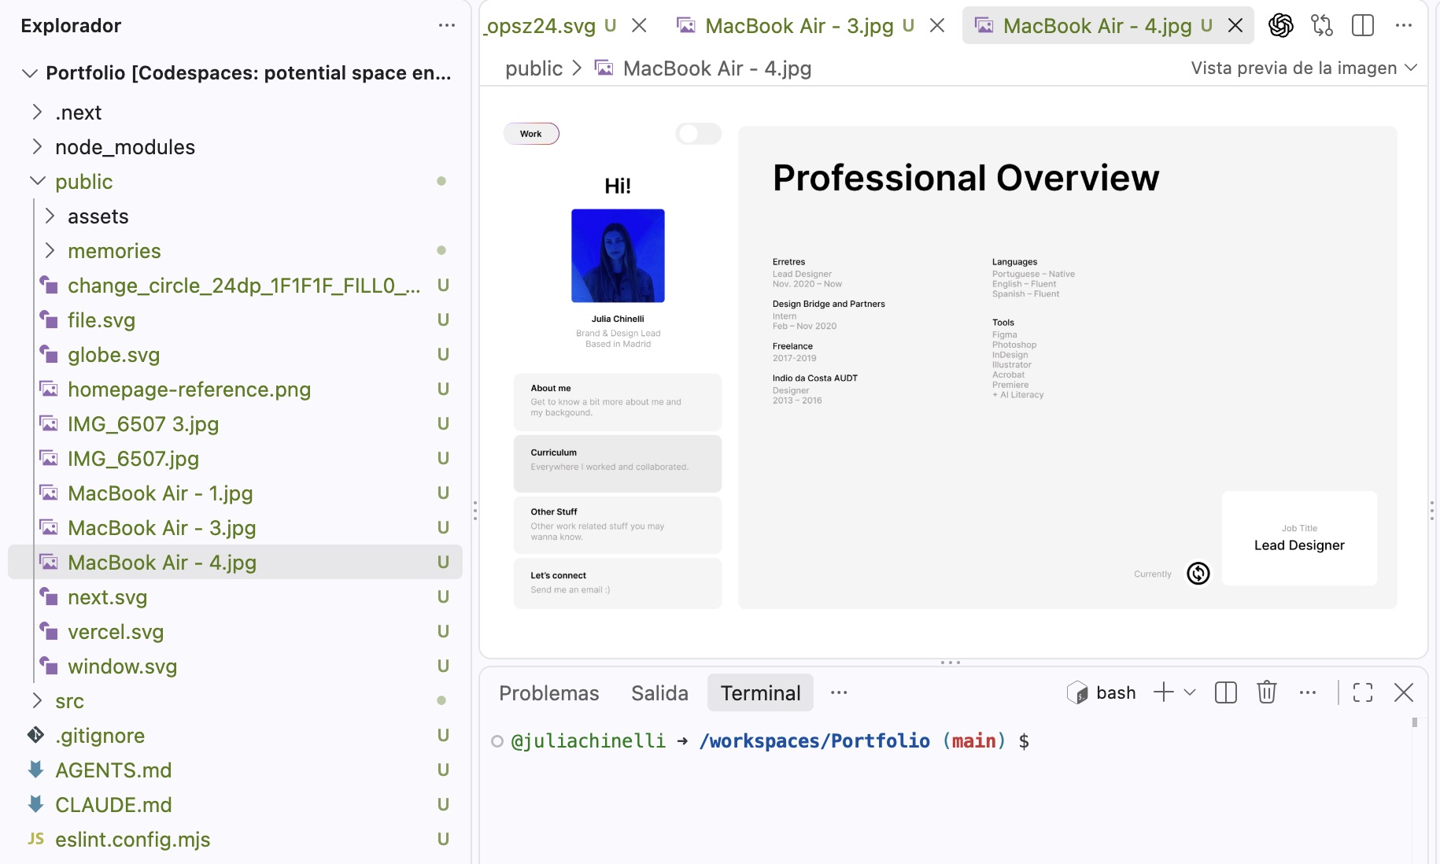Open the .gitignore file
1440x864 pixels.
236,736
